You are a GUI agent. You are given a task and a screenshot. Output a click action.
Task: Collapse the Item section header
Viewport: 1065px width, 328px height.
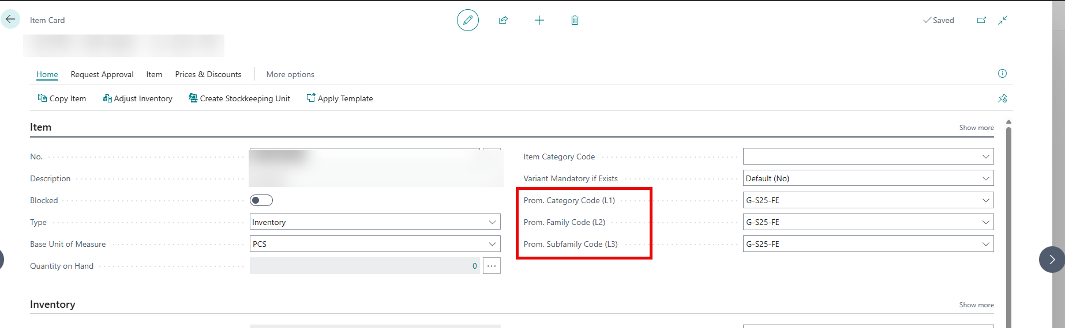coord(40,127)
